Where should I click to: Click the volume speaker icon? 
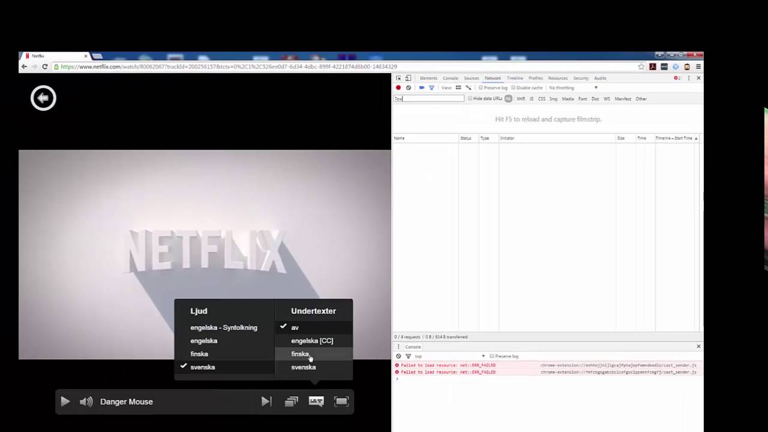86,402
